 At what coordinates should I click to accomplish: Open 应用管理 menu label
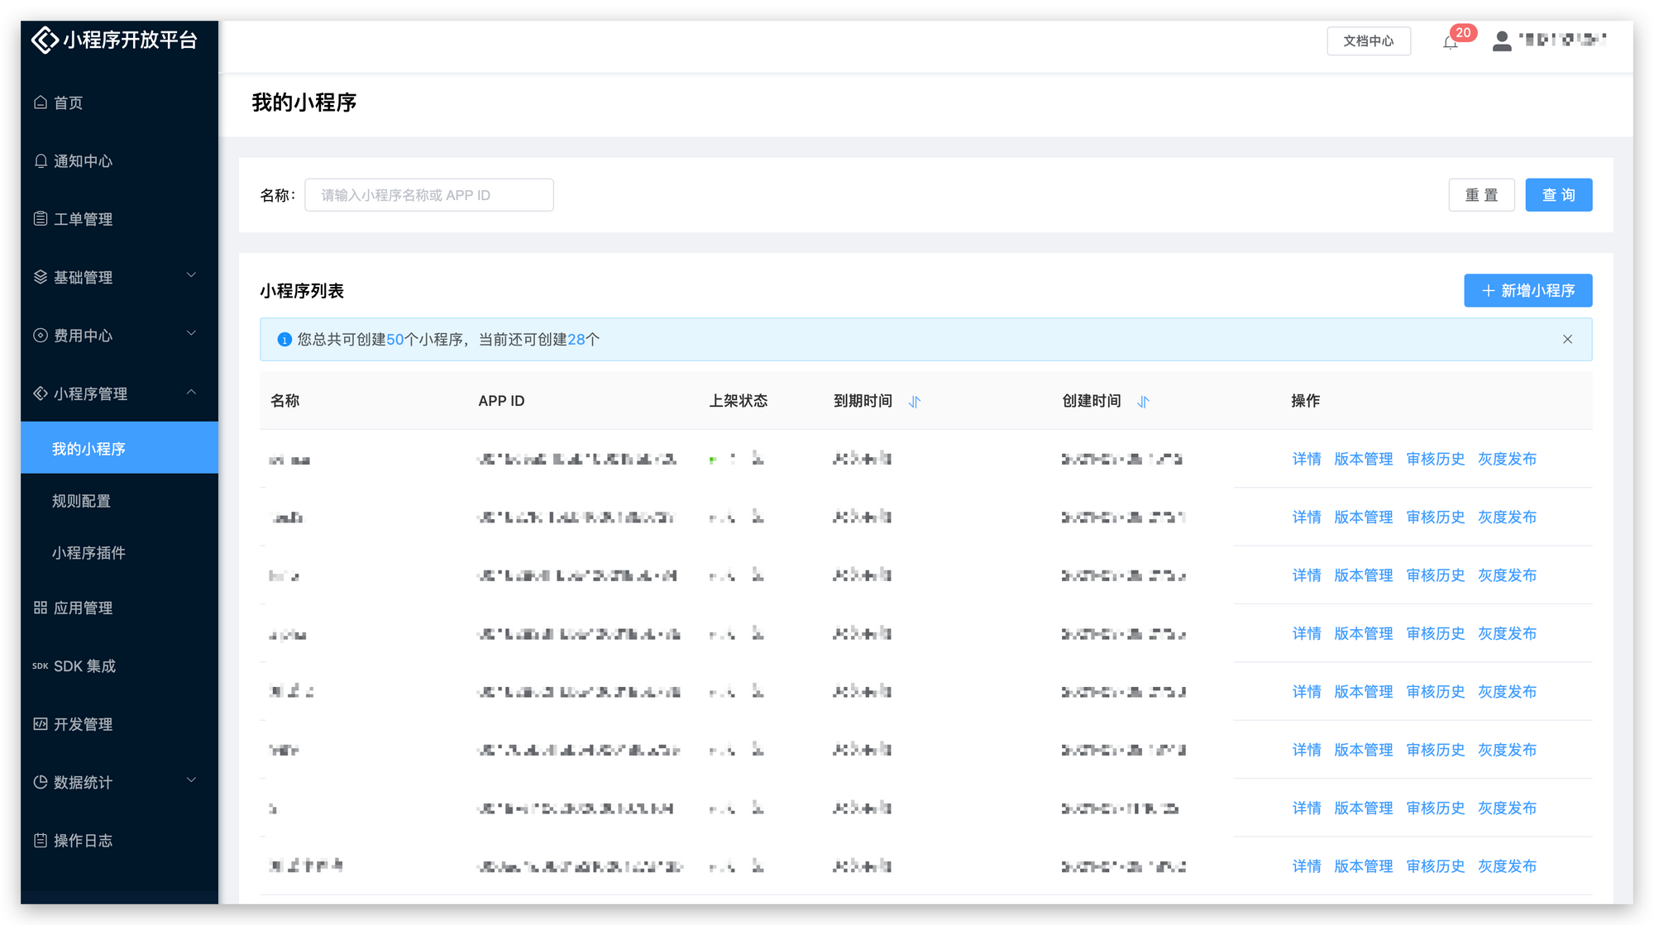pyautogui.click(x=83, y=608)
